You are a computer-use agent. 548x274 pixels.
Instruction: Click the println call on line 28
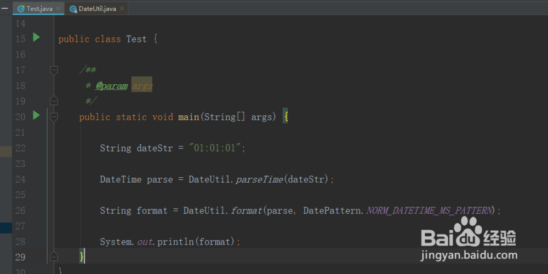[172, 242]
